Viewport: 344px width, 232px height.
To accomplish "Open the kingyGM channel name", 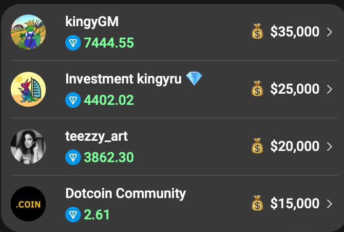I will pos(92,22).
